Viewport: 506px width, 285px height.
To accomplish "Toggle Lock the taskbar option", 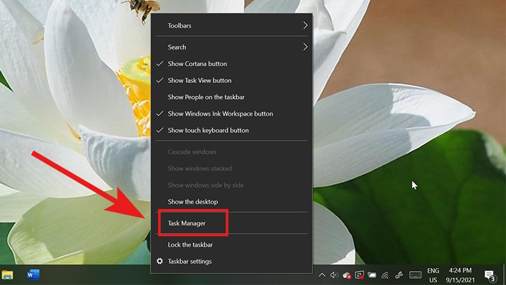I will coord(231,245).
